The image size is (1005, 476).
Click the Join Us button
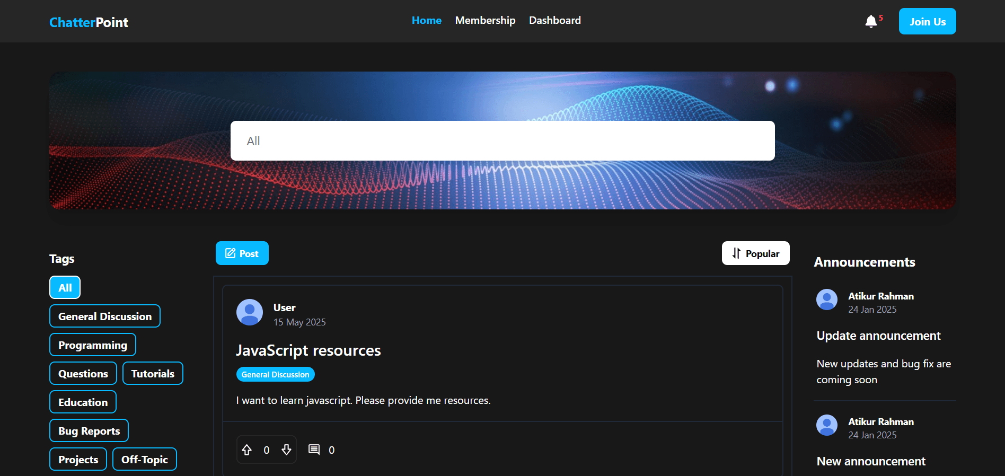coord(927,22)
